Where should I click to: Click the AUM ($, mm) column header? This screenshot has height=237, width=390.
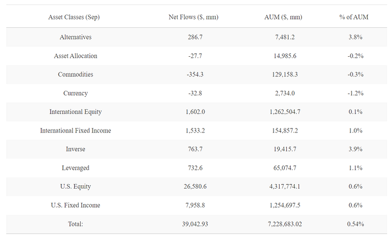pos(283,17)
